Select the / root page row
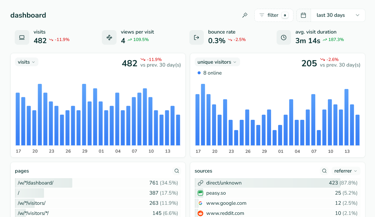This screenshot has width=375, height=217. click(x=98, y=193)
